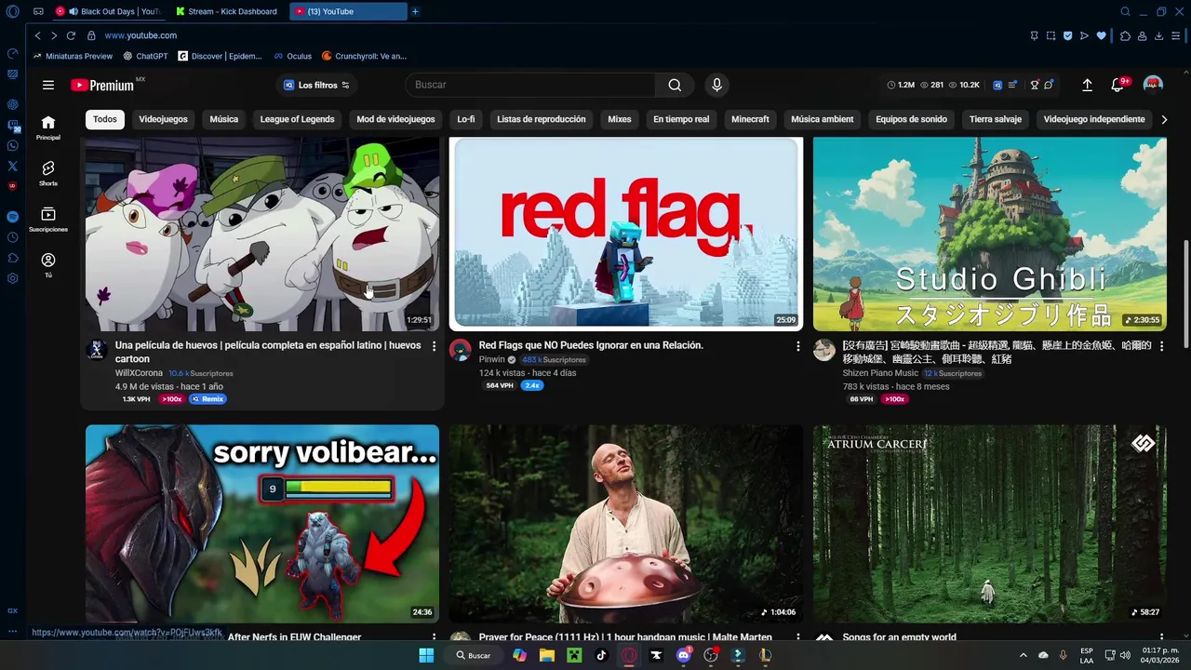Open the Discord taskbar icon
Screen dimensions: 1191x670
(x=684, y=655)
